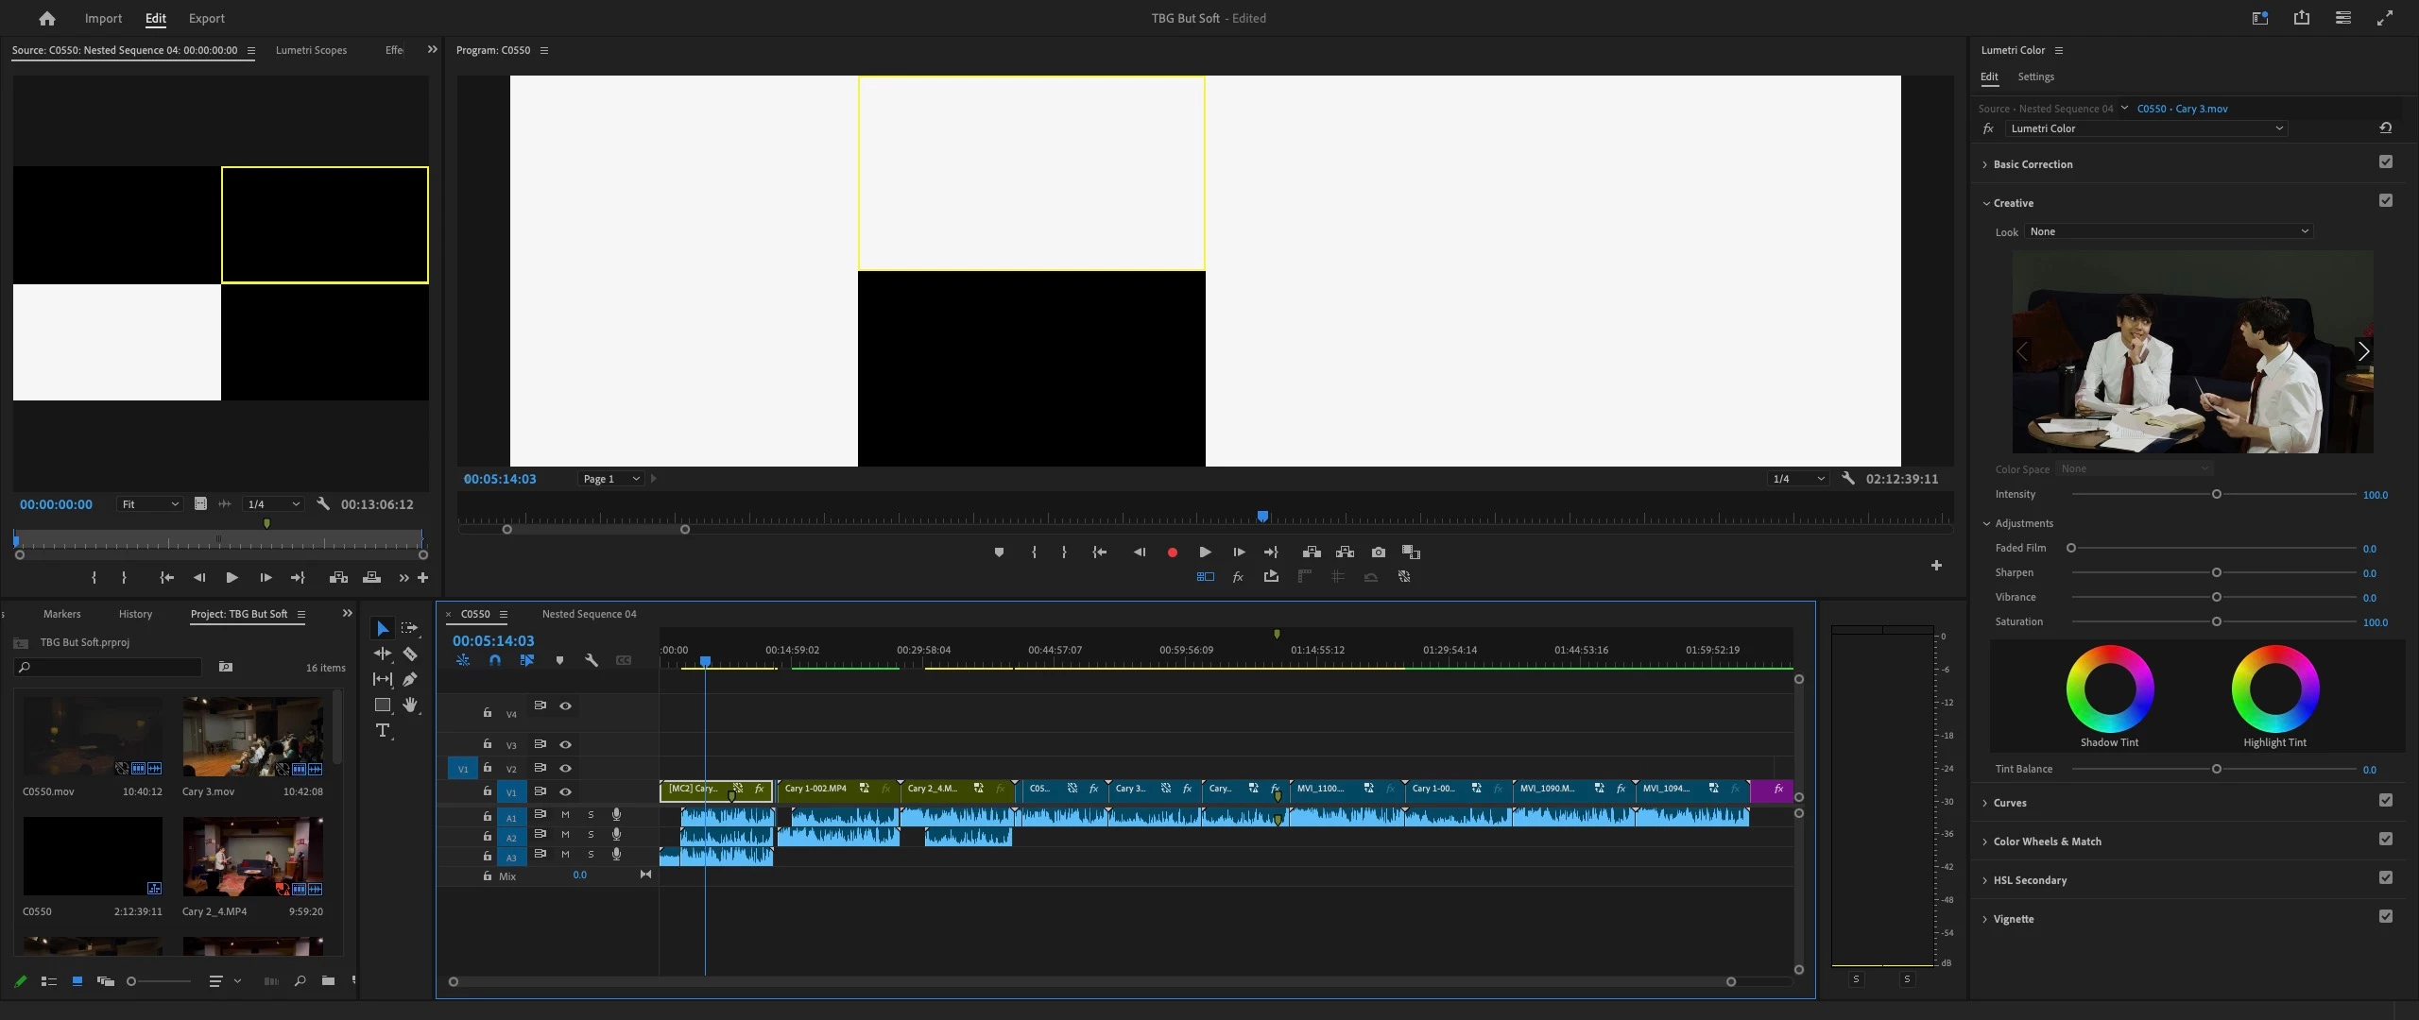Open the Lumetri Scopes tab
This screenshot has width=2419, height=1020.
coord(311,50)
